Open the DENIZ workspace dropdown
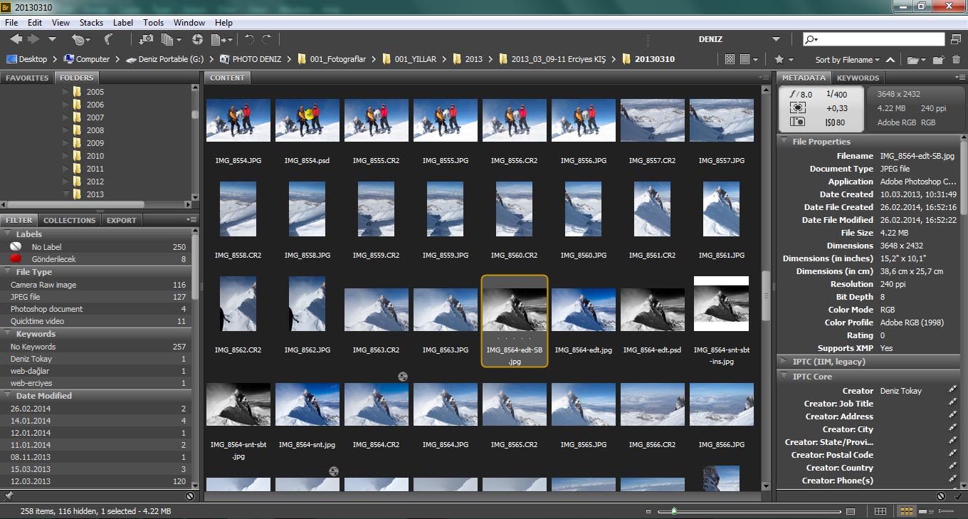968x519 pixels. tap(776, 40)
